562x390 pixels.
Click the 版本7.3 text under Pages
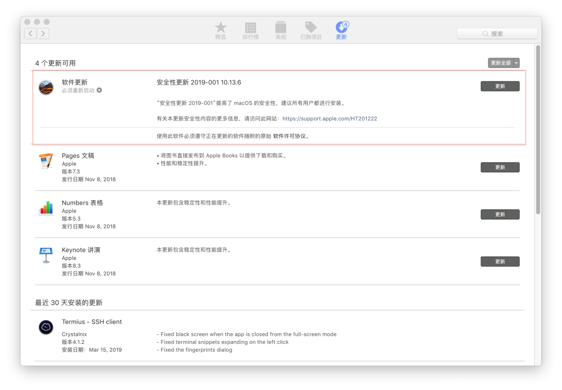pos(71,171)
